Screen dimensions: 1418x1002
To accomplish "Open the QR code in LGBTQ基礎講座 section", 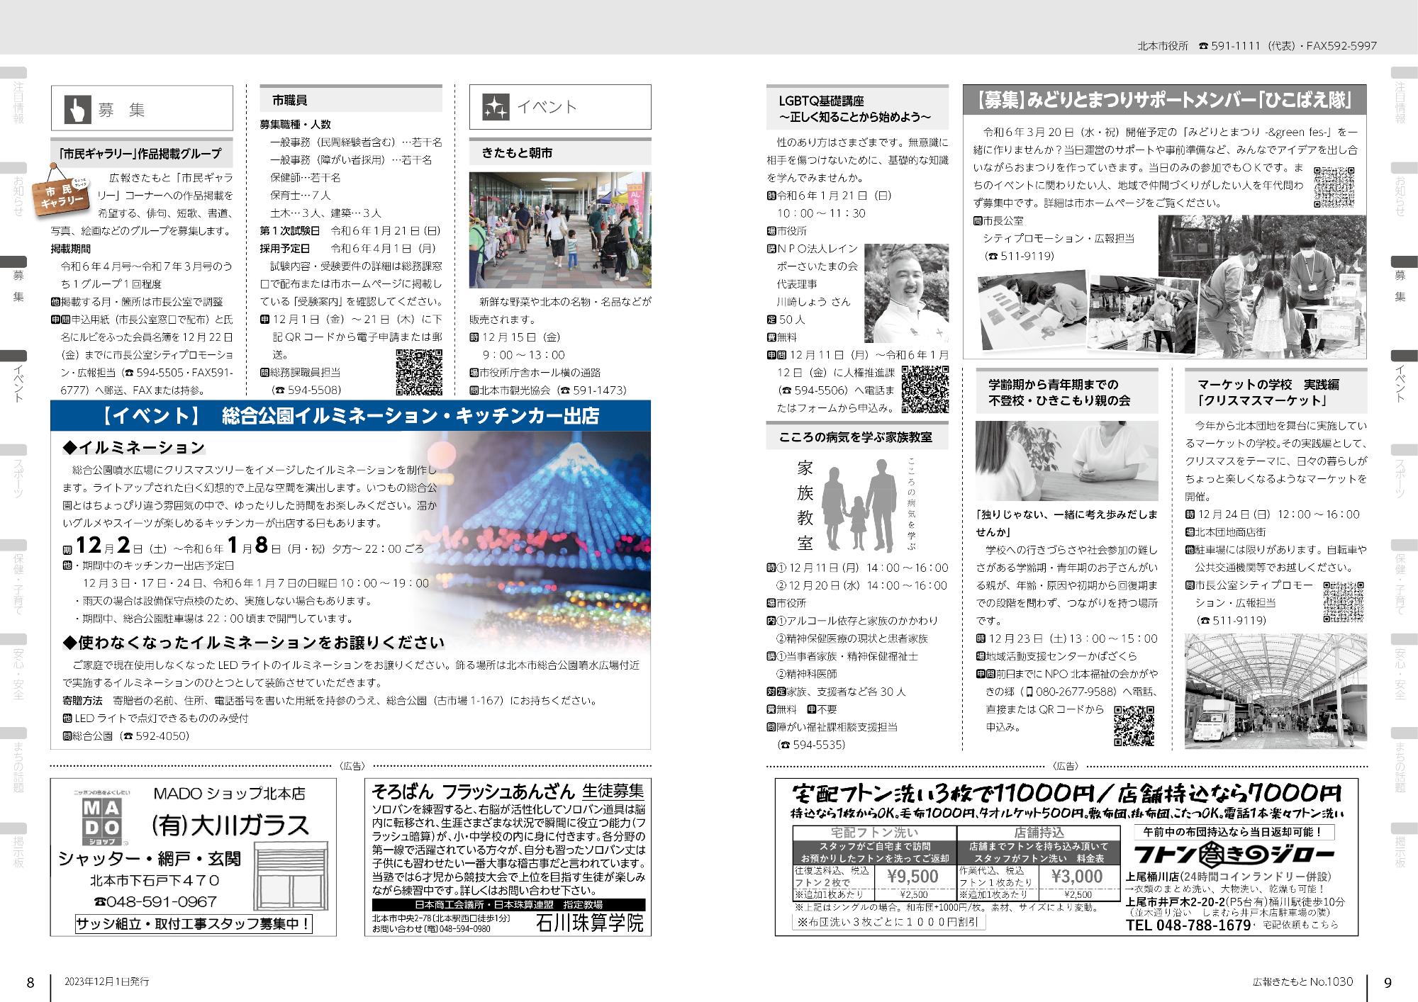I will pos(925,389).
